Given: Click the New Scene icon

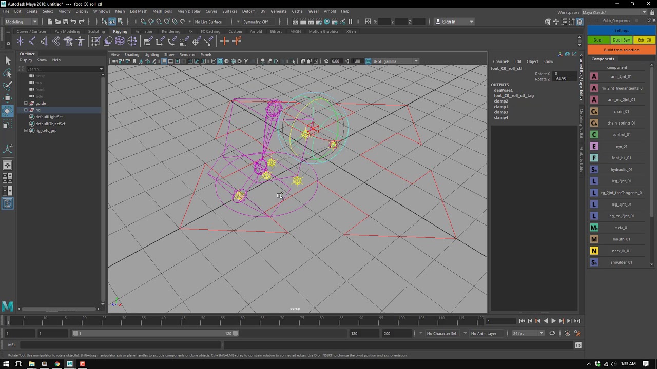Looking at the screenshot, I should tap(50, 22).
